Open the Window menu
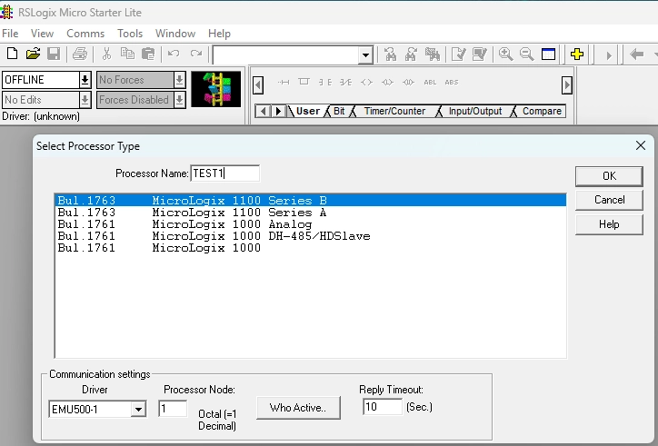Screen dimensions: 658x446 coord(175,34)
